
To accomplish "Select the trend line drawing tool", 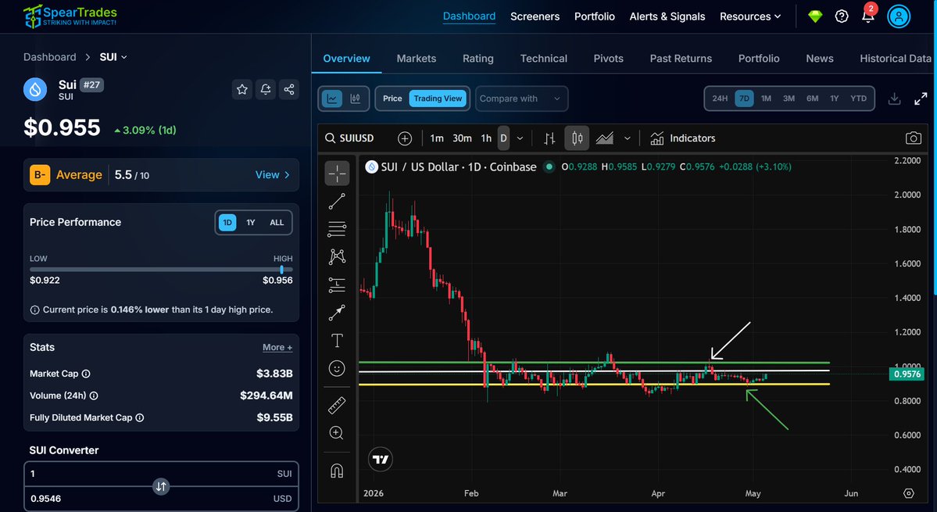I will [x=337, y=202].
